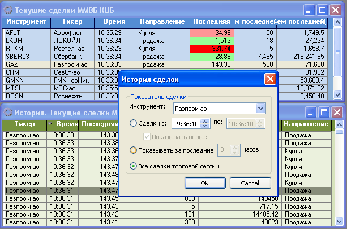This screenshot has width=347, height=229.
Task: Sort by Инструмент column header
Action: coord(27,23)
